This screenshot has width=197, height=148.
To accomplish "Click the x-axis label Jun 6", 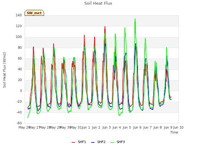I will (137, 128).
